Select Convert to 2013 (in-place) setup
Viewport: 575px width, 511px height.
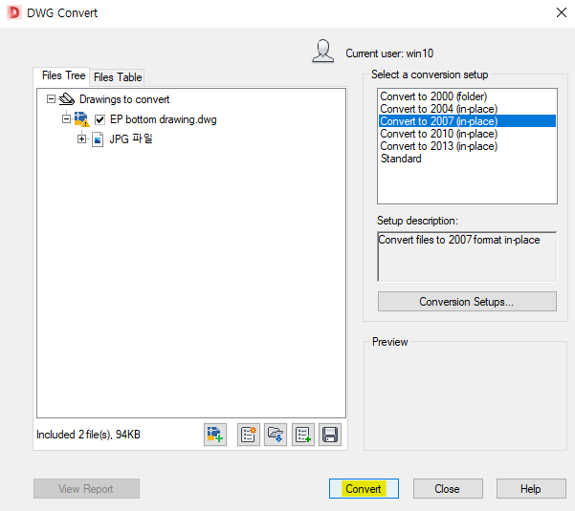(x=467, y=146)
